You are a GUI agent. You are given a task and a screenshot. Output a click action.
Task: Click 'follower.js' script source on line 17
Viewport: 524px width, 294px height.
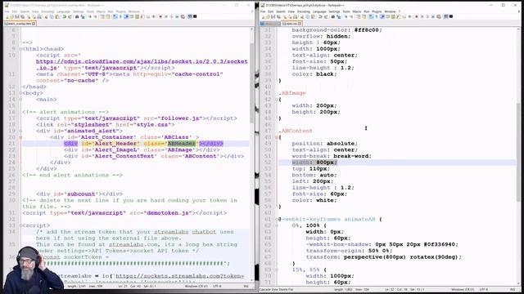pyautogui.click(x=180, y=118)
